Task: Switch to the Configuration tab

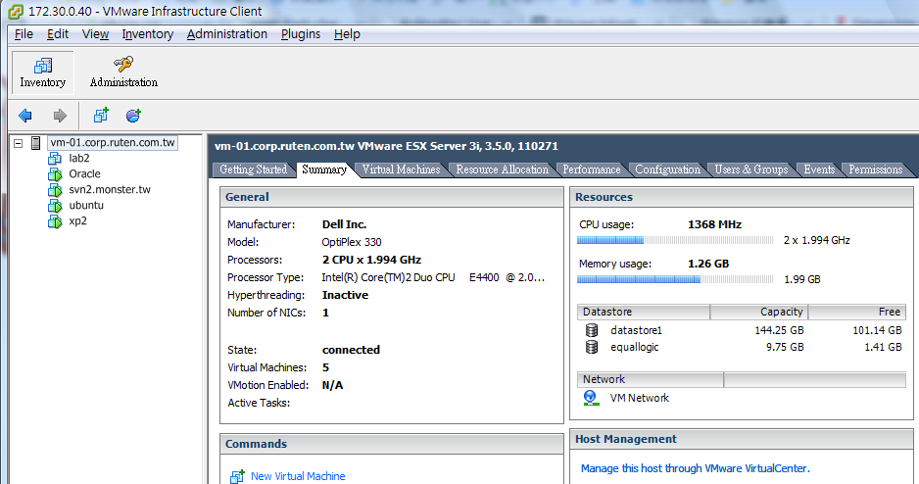Action: point(667,169)
